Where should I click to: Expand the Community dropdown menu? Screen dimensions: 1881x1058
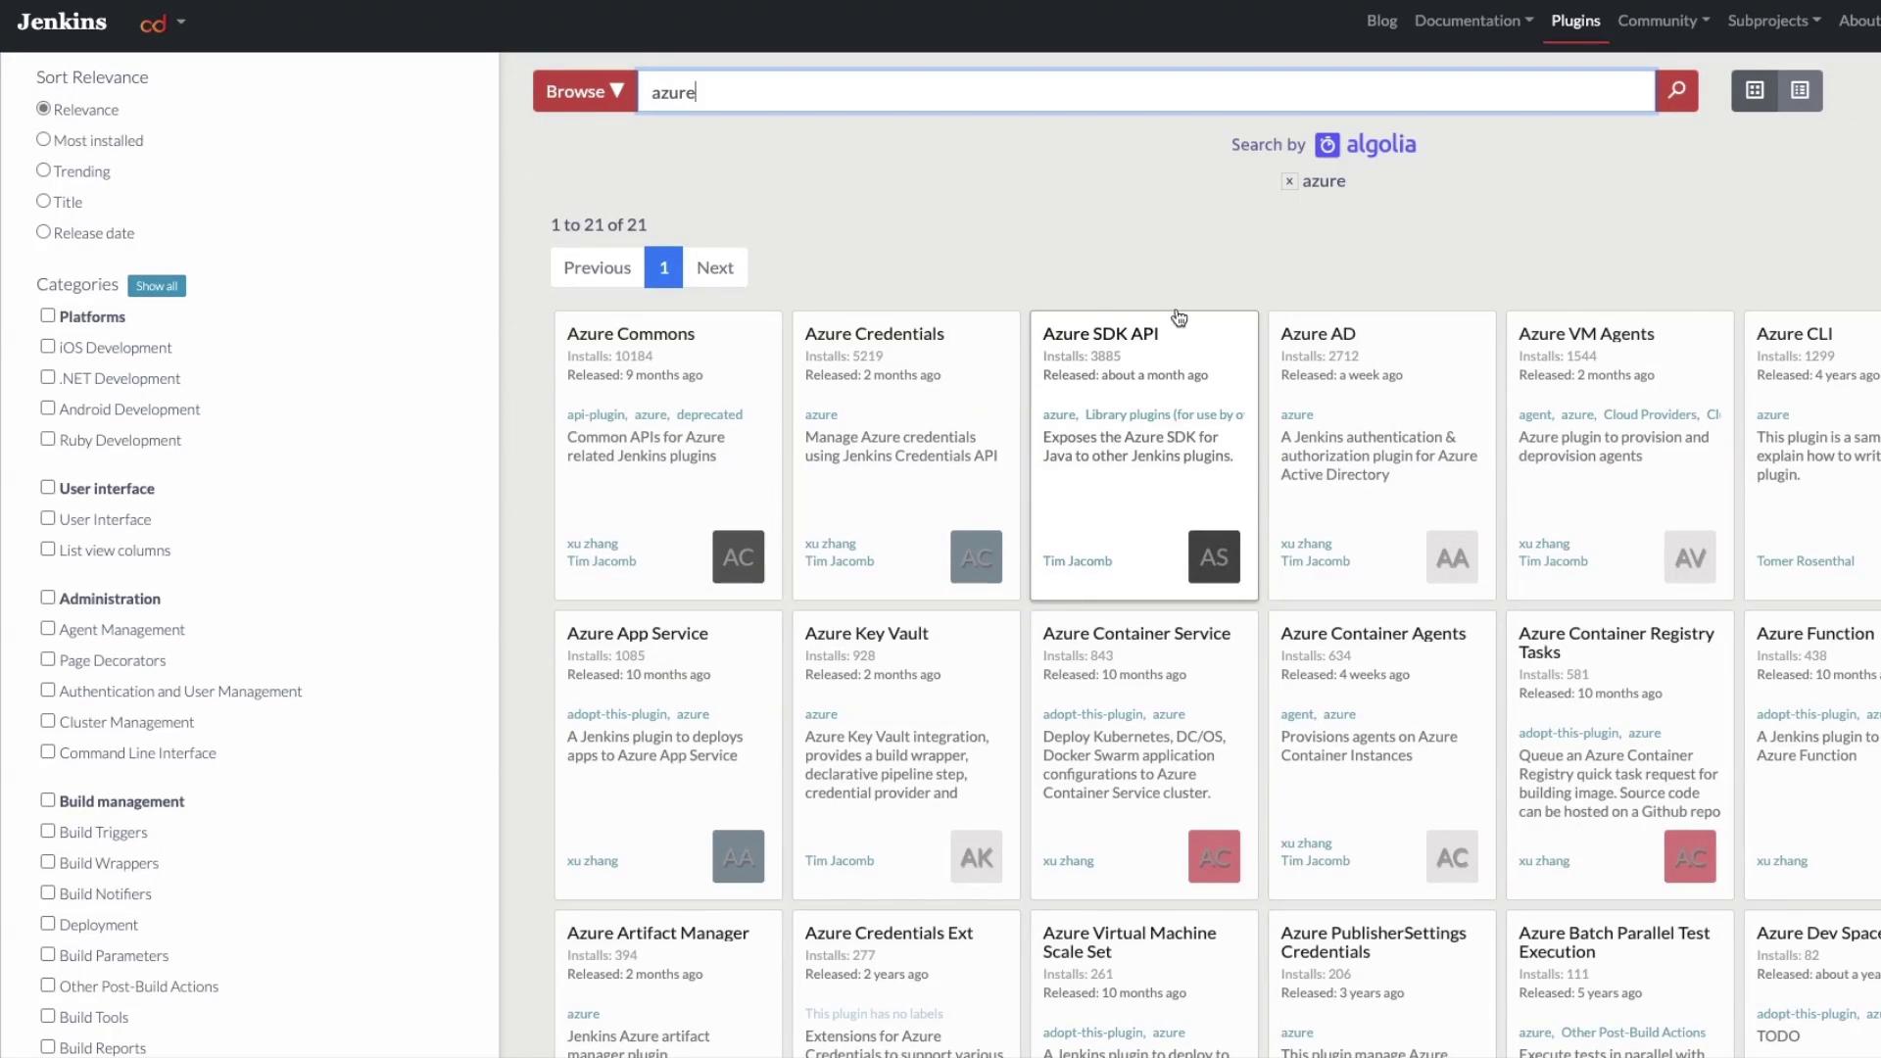(x=1663, y=21)
